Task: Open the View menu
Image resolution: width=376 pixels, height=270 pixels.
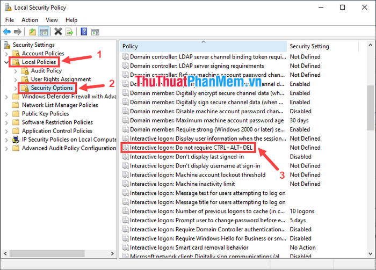Action: coord(52,20)
